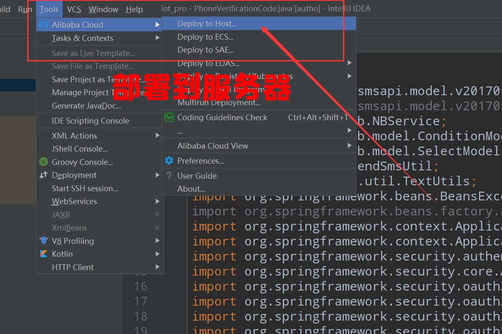Click the Alibaba Cloud logo icon

coord(44,25)
